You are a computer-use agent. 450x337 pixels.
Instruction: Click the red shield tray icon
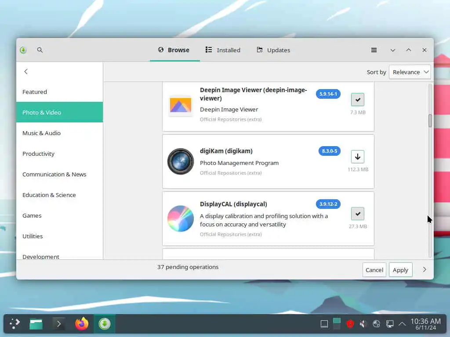coord(350,324)
